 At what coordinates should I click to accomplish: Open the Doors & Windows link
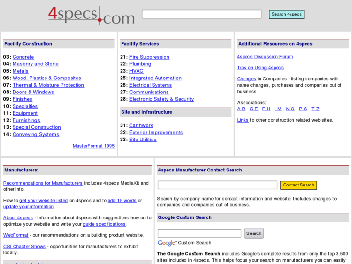click(x=33, y=92)
